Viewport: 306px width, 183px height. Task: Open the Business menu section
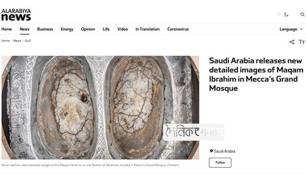click(x=45, y=29)
